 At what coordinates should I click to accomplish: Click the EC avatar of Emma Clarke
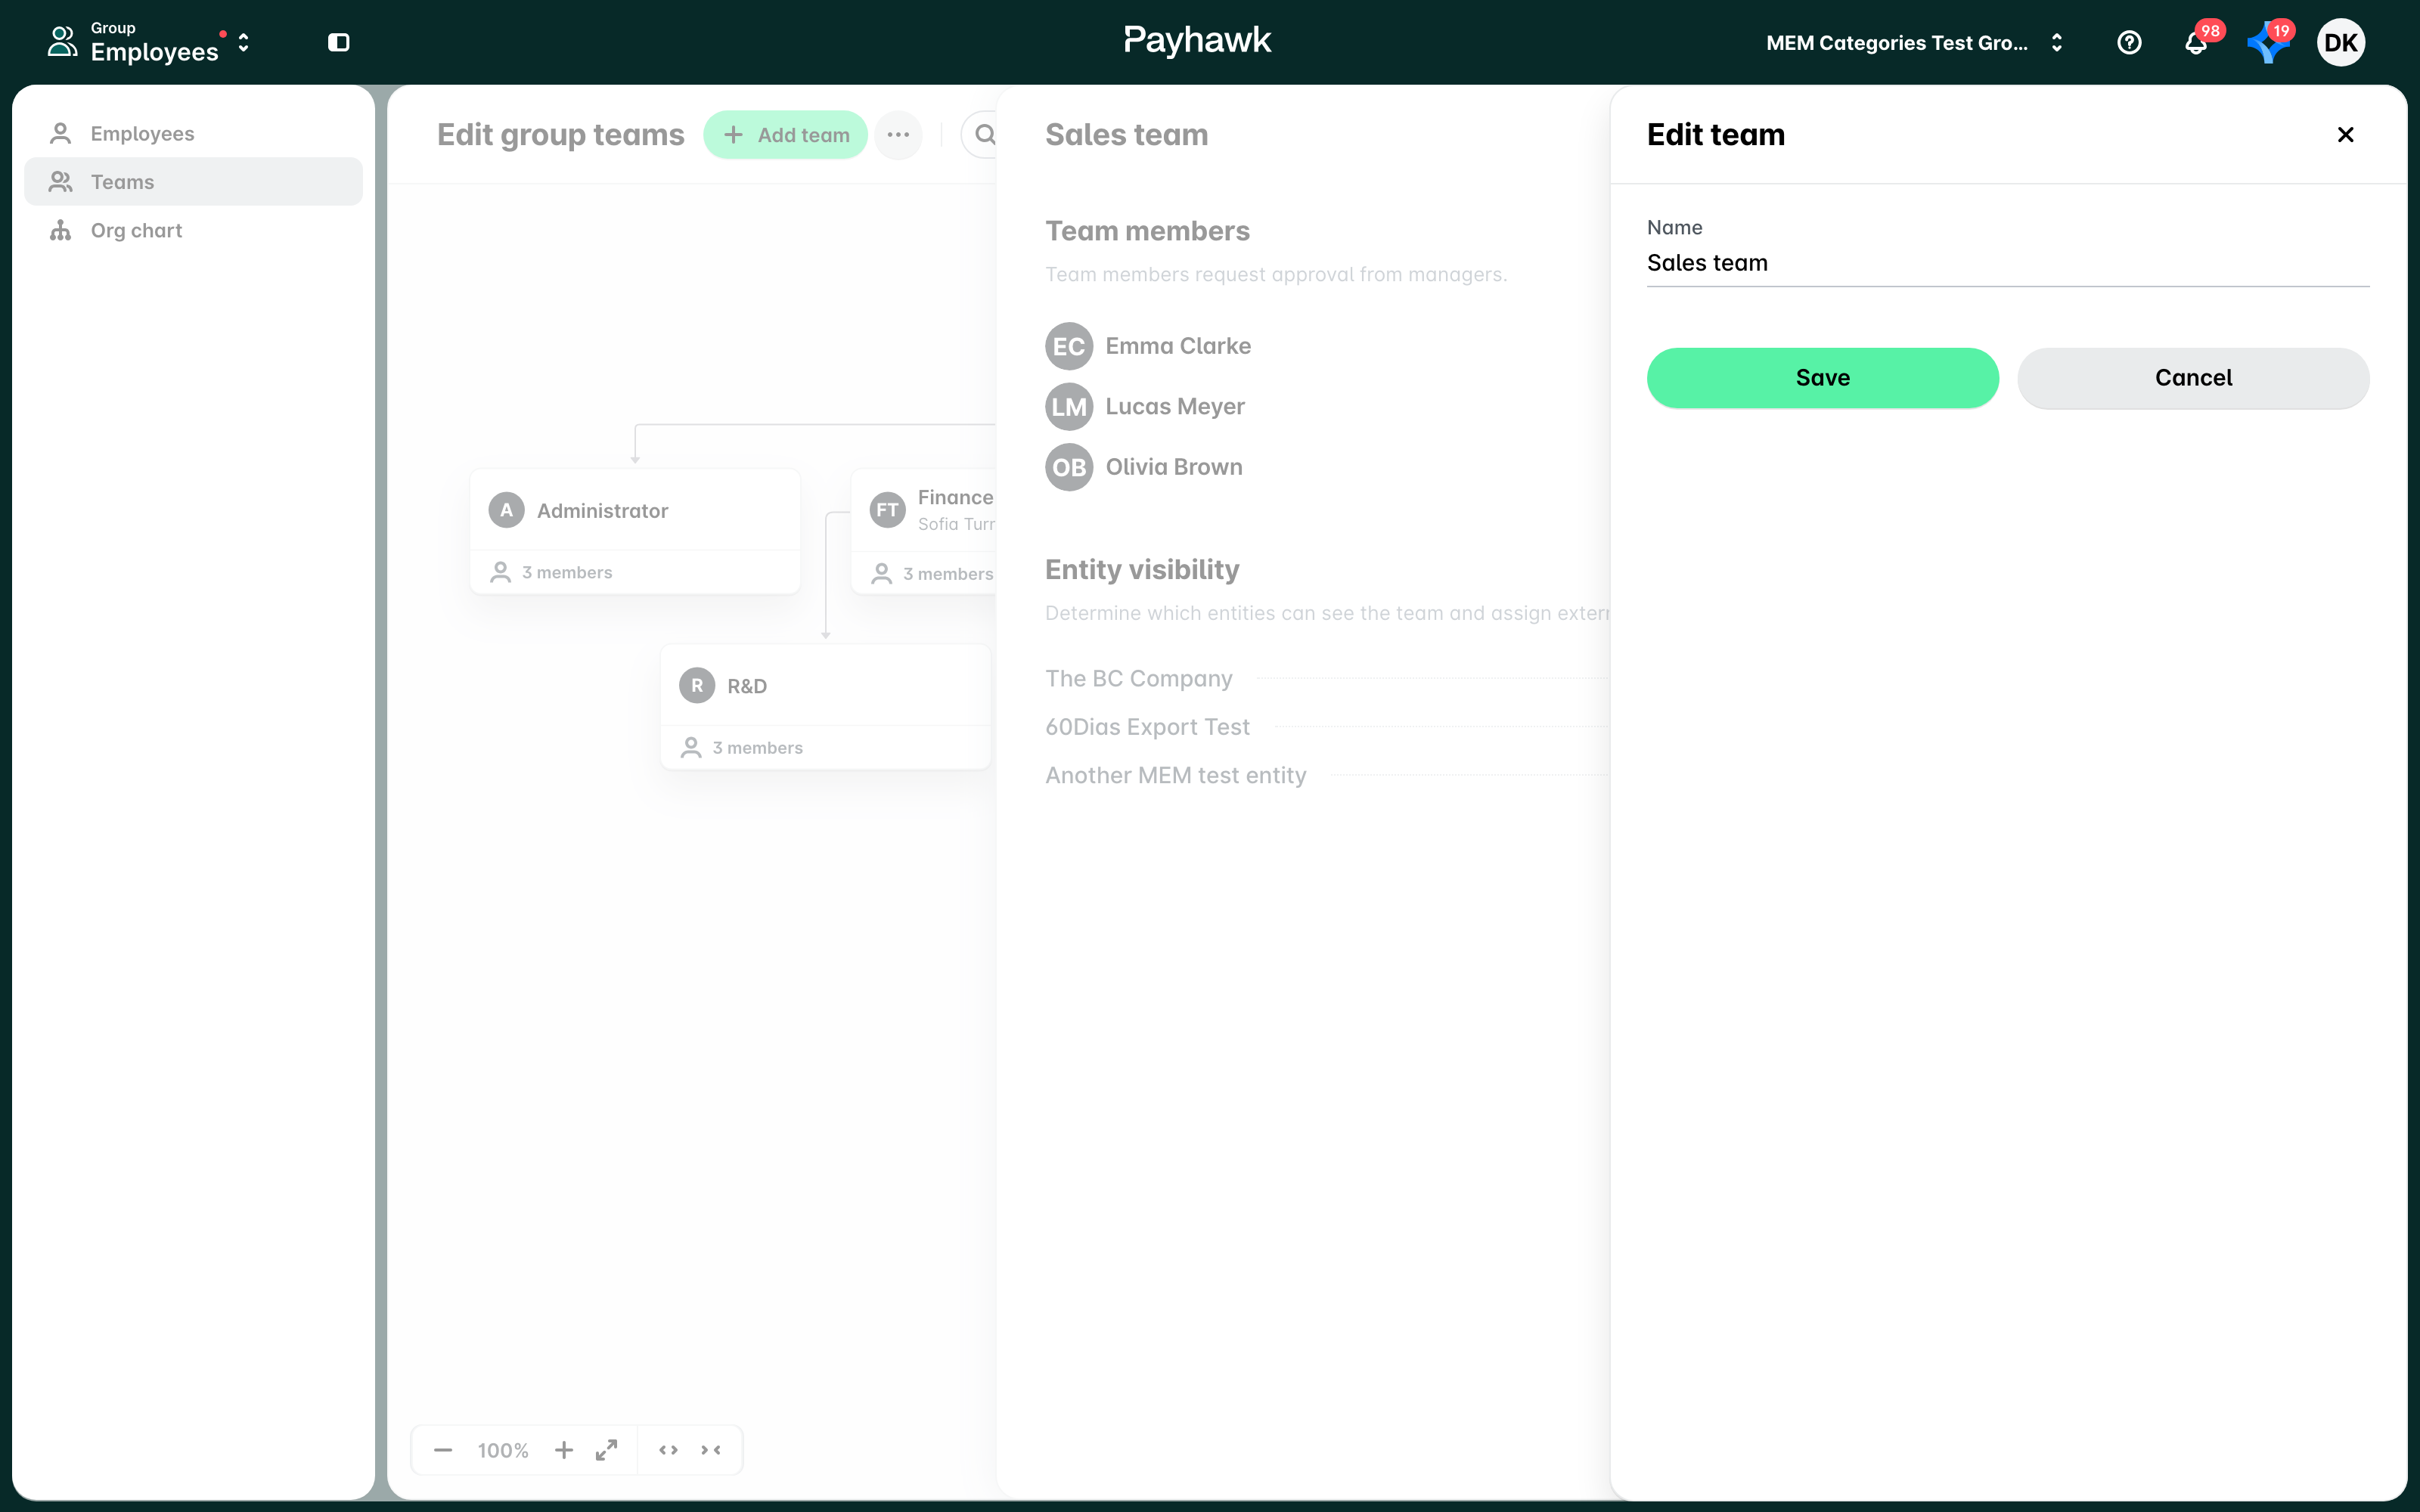click(1069, 346)
